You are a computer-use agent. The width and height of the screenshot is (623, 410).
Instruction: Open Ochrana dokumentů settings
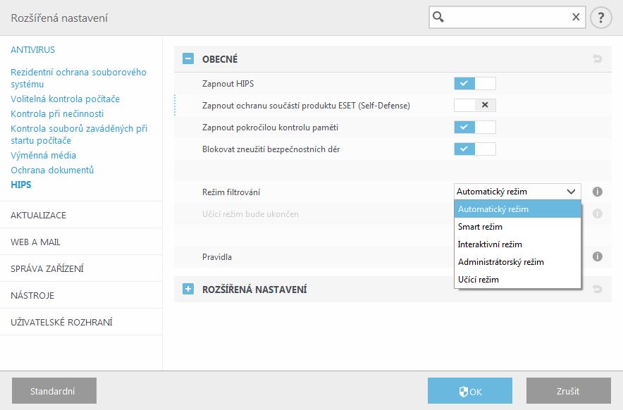tap(52, 170)
